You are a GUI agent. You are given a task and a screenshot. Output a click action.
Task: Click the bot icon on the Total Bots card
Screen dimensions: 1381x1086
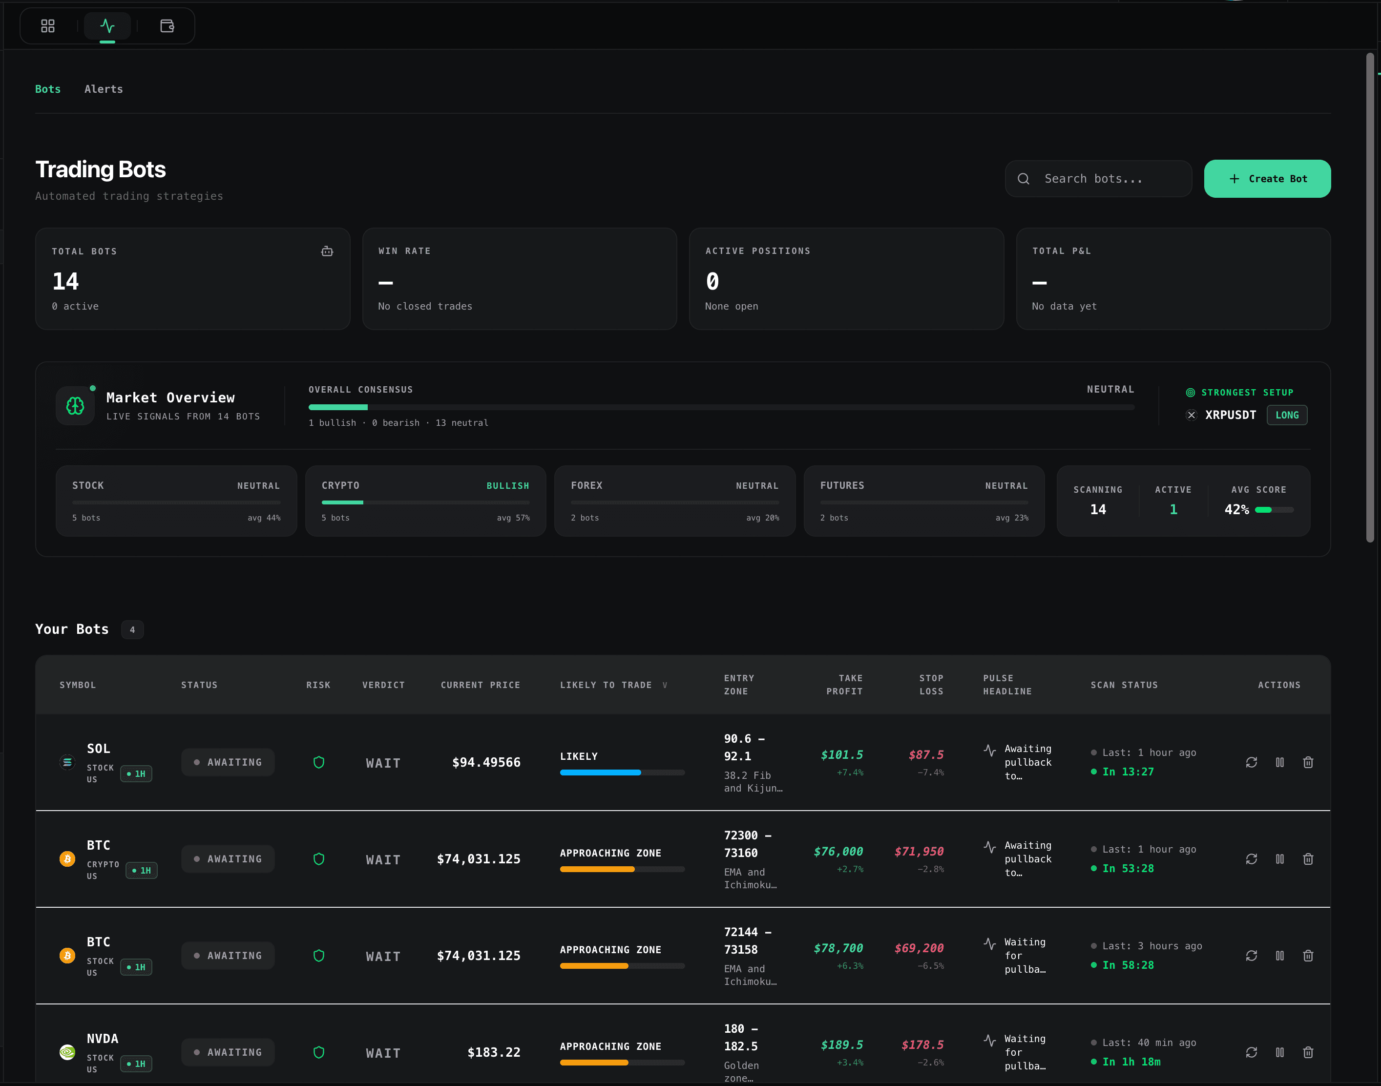click(x=327, y=251)
